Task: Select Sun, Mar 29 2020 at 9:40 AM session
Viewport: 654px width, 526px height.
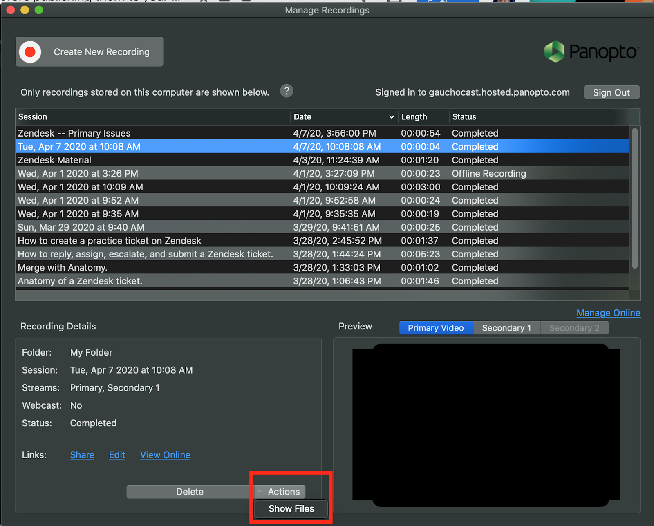Action: click(x=322, y=227)
